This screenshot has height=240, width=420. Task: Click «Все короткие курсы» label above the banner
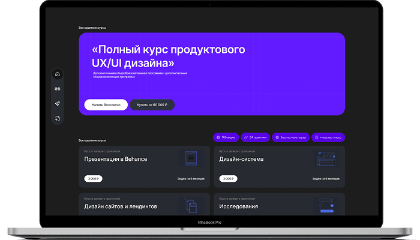point(92,28)
